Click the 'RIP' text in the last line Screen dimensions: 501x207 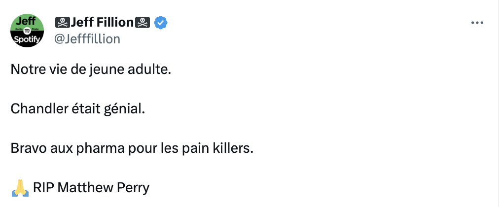pyautogui.click(x=43, y=188)
